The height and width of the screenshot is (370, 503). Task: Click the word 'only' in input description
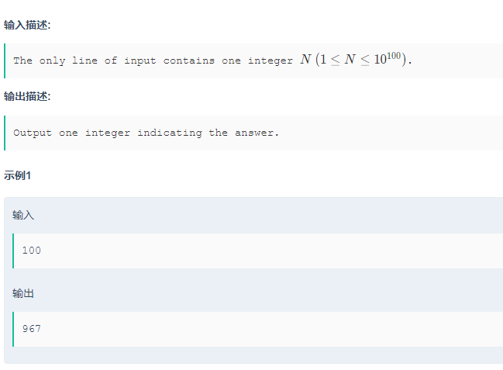[x=52, y=61]
